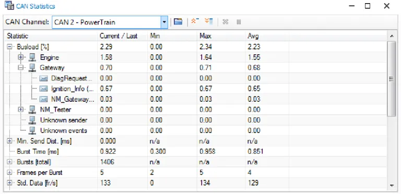Open the folder icon in the toolbar
The width and height of the screenshot is (401, 194).
pos(178,22)
